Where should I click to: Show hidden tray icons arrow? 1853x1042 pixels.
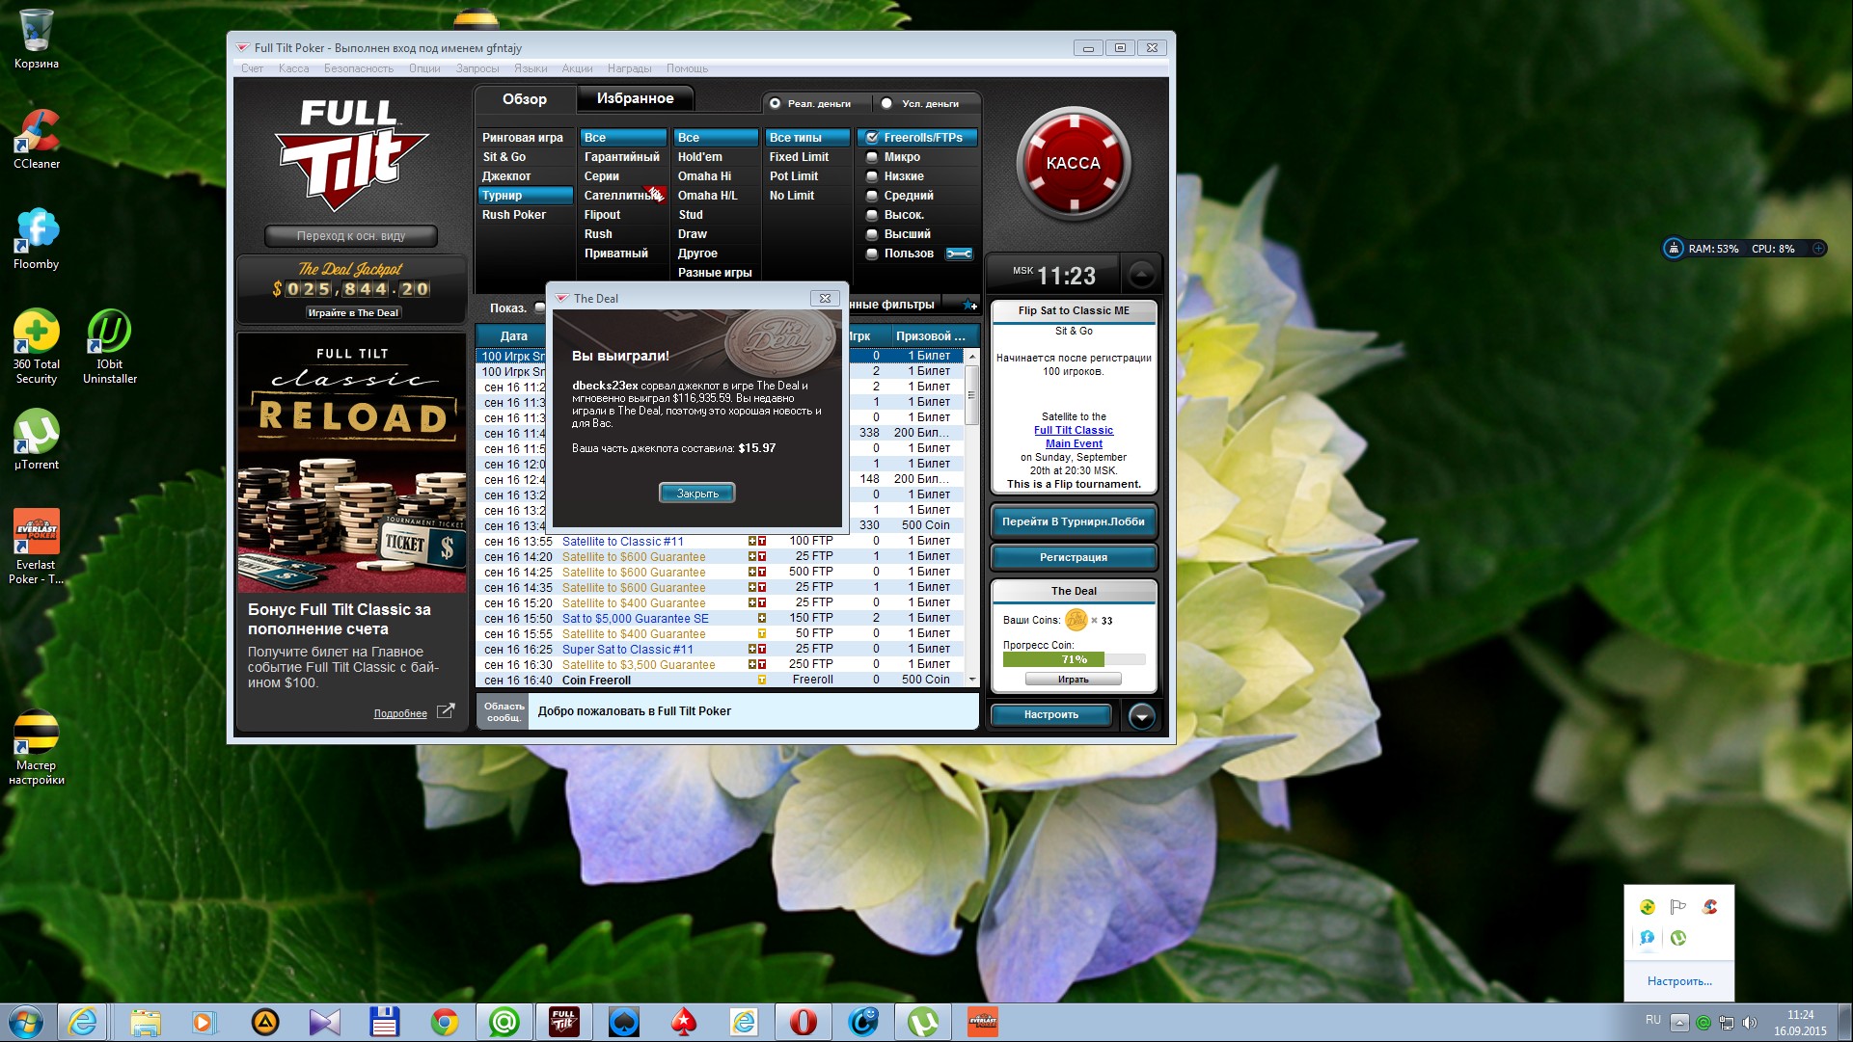(x=1679, y=1022)
